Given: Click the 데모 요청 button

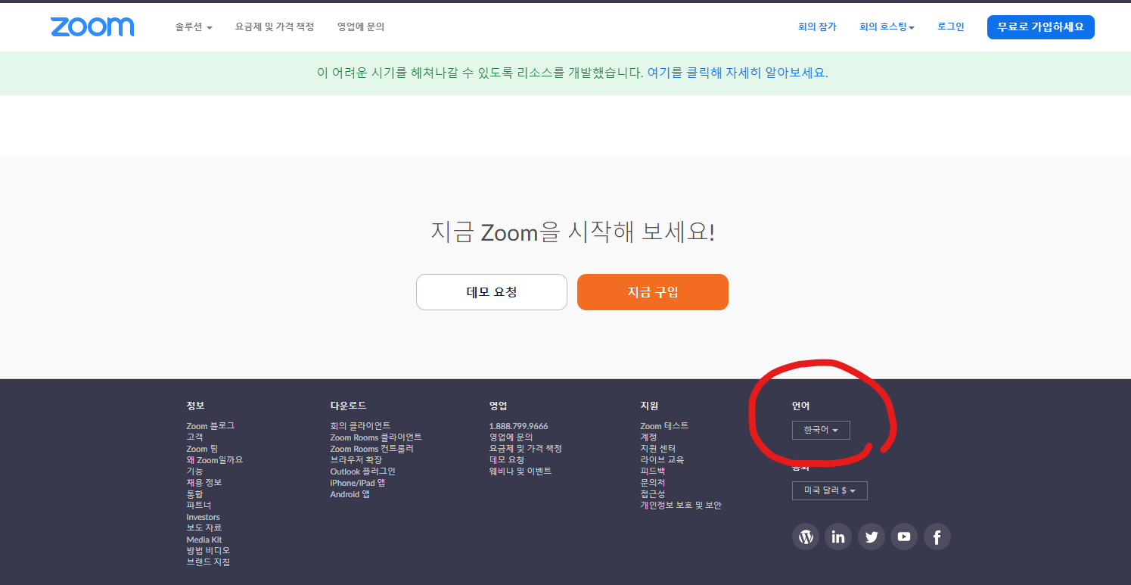Looking at the screenshot, I should pyautogui.click(x=492, y=292).
